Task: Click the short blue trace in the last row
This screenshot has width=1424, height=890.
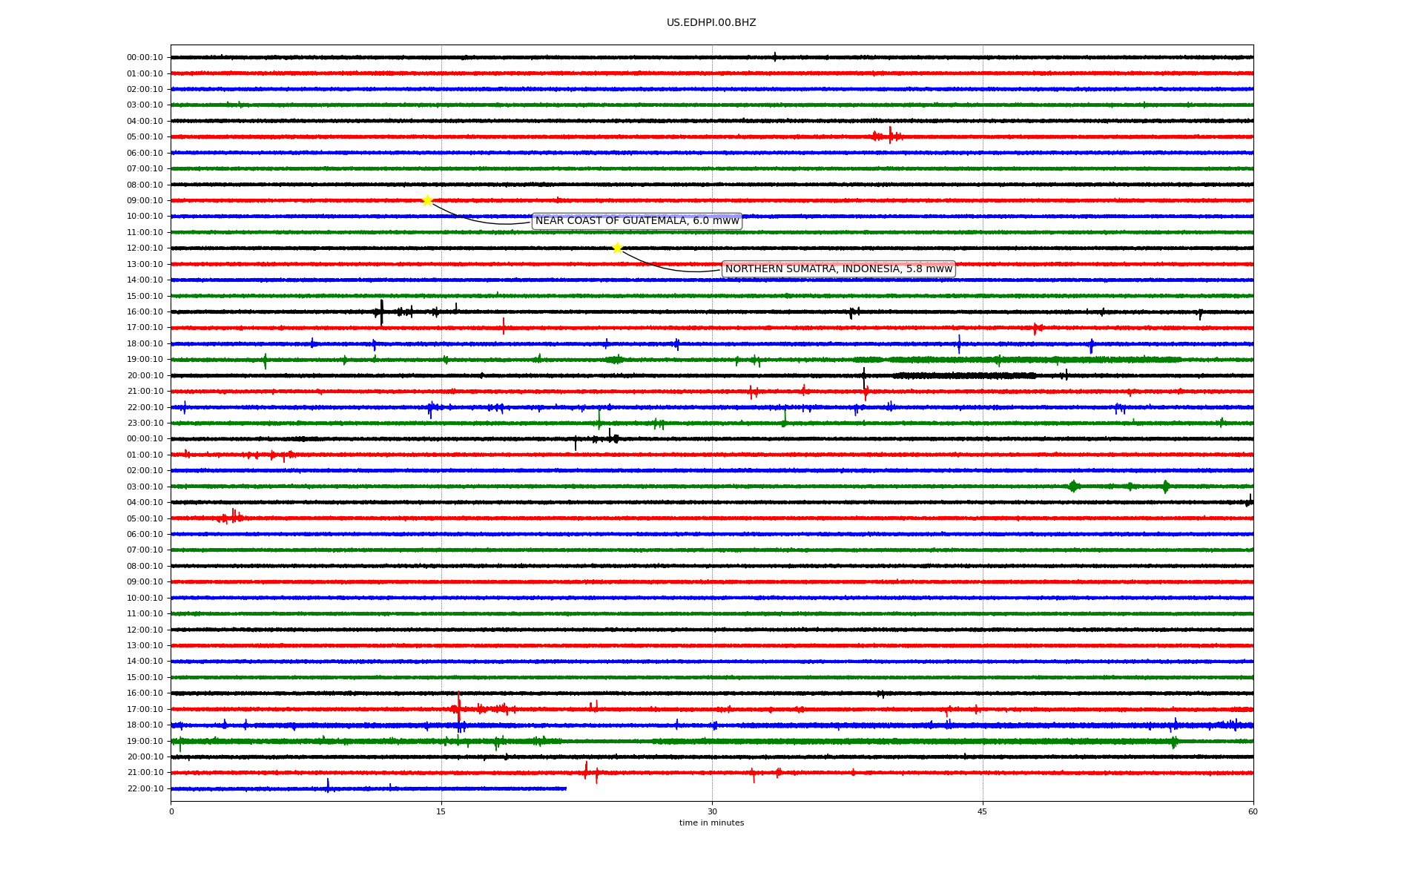Action: pos(369,788)
